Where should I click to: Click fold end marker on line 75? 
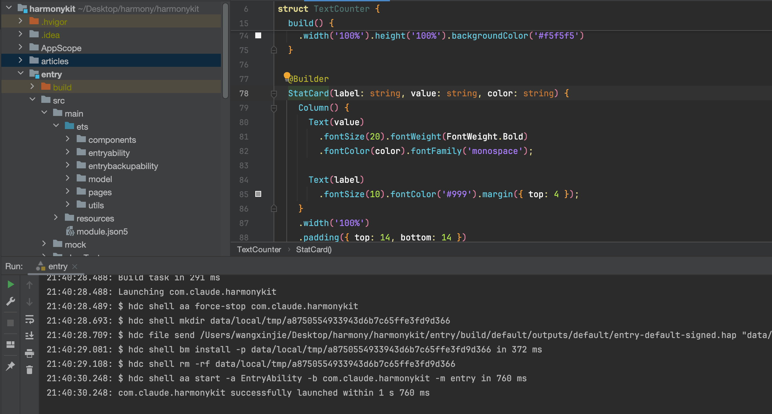(274, 50)
